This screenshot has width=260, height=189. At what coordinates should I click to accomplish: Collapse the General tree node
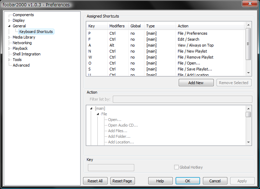tap(9, 26)
